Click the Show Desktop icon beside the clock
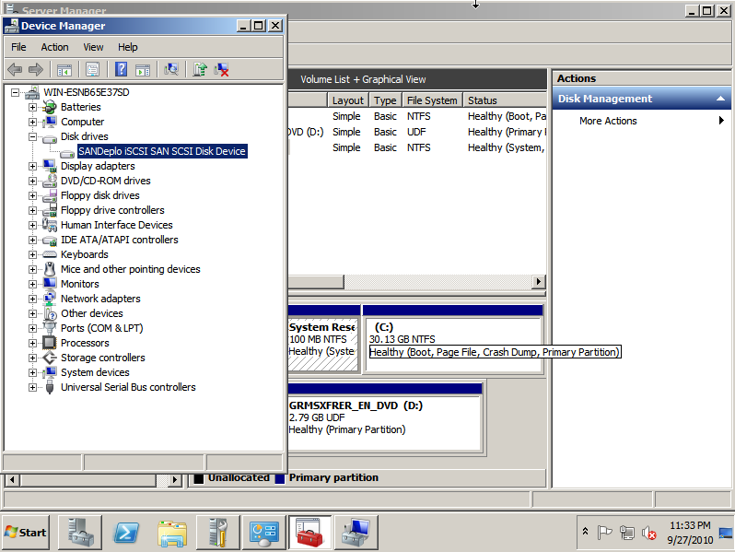 click(x=726, y=533)
